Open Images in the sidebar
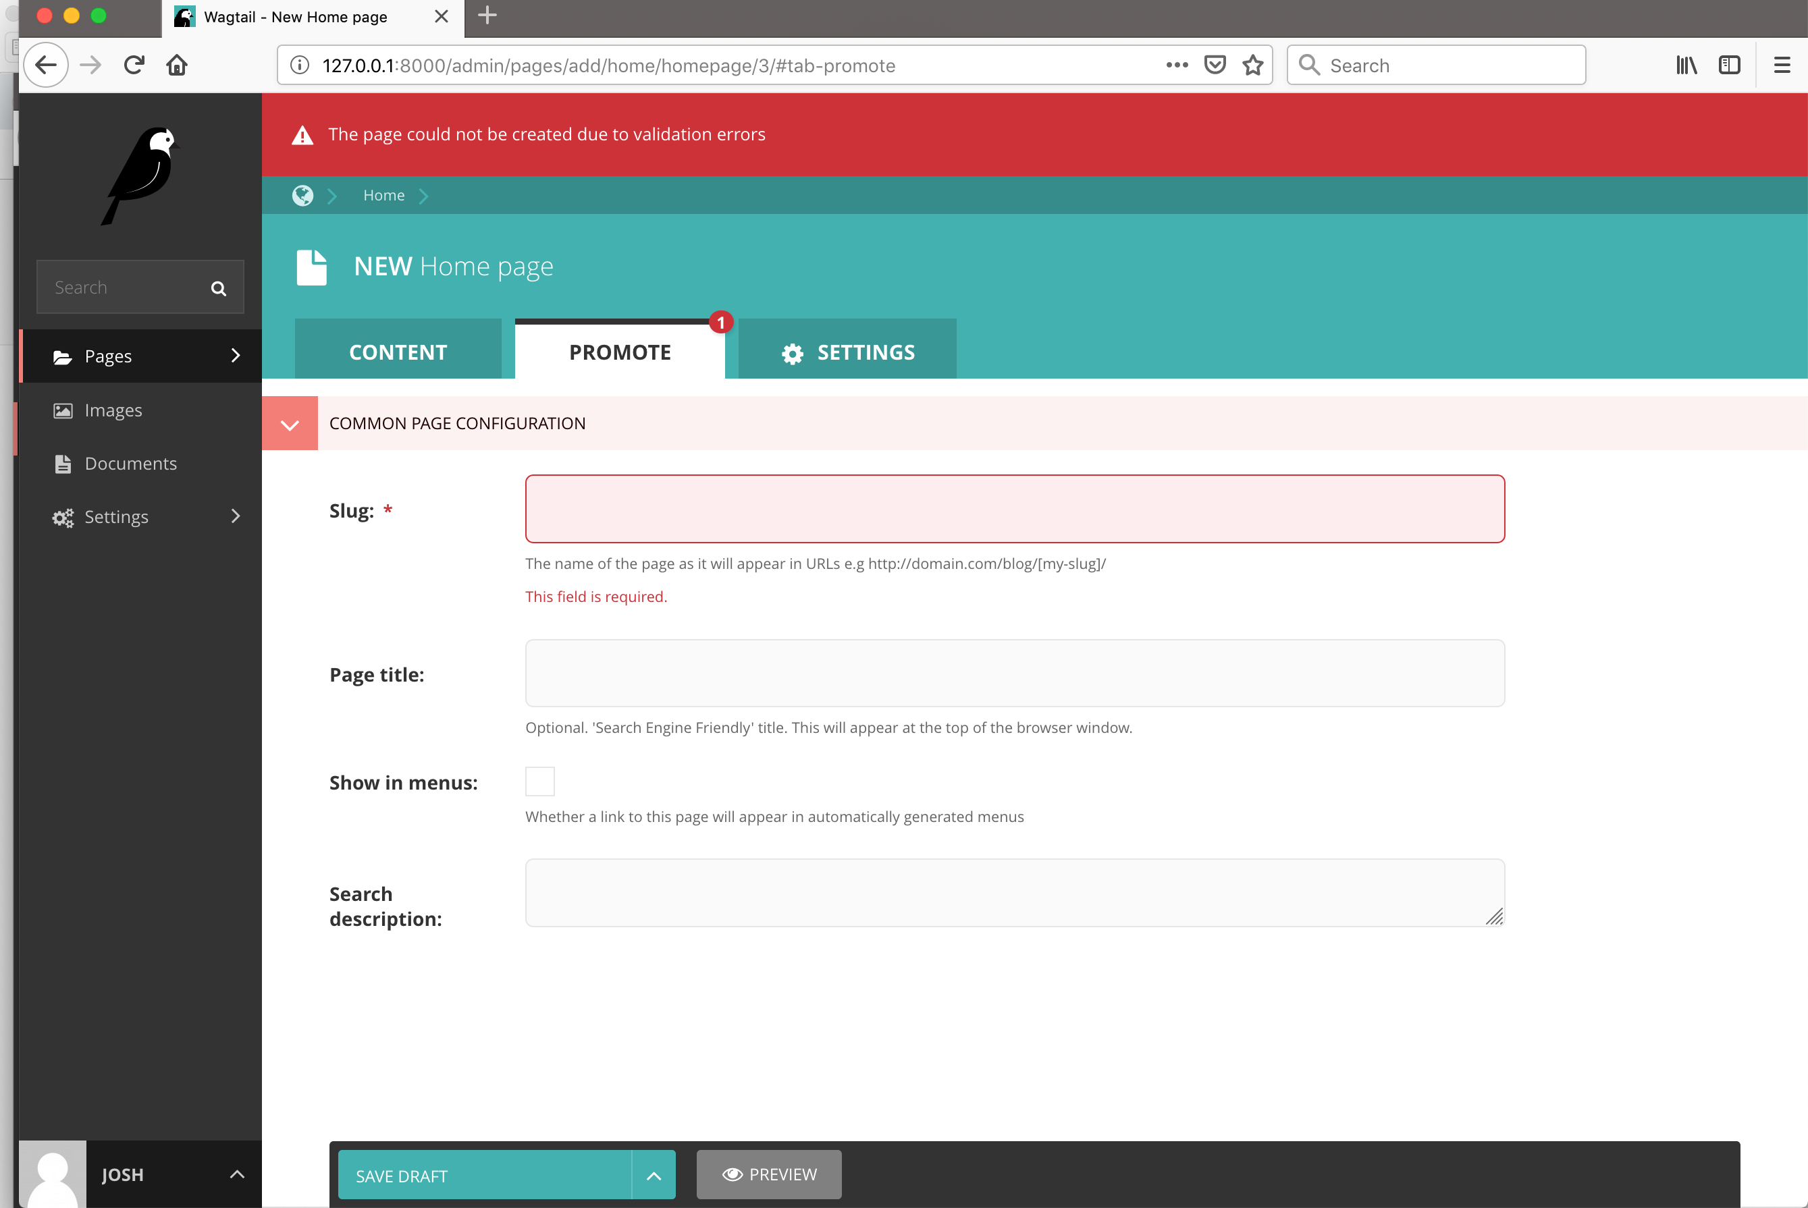This screenshot has height=1208, width=1808. (x=140, y=410)
